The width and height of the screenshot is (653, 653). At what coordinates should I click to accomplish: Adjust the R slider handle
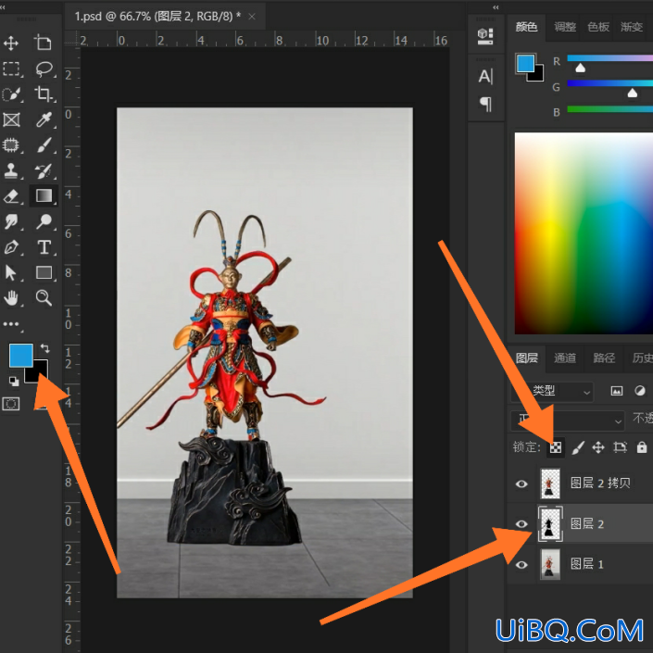tap(580, 68)
